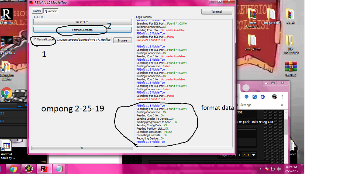345x194 pixels.
Task: Click the 'Sending Loader To Device...Ok' log line
Action: [x=155, y=119]
